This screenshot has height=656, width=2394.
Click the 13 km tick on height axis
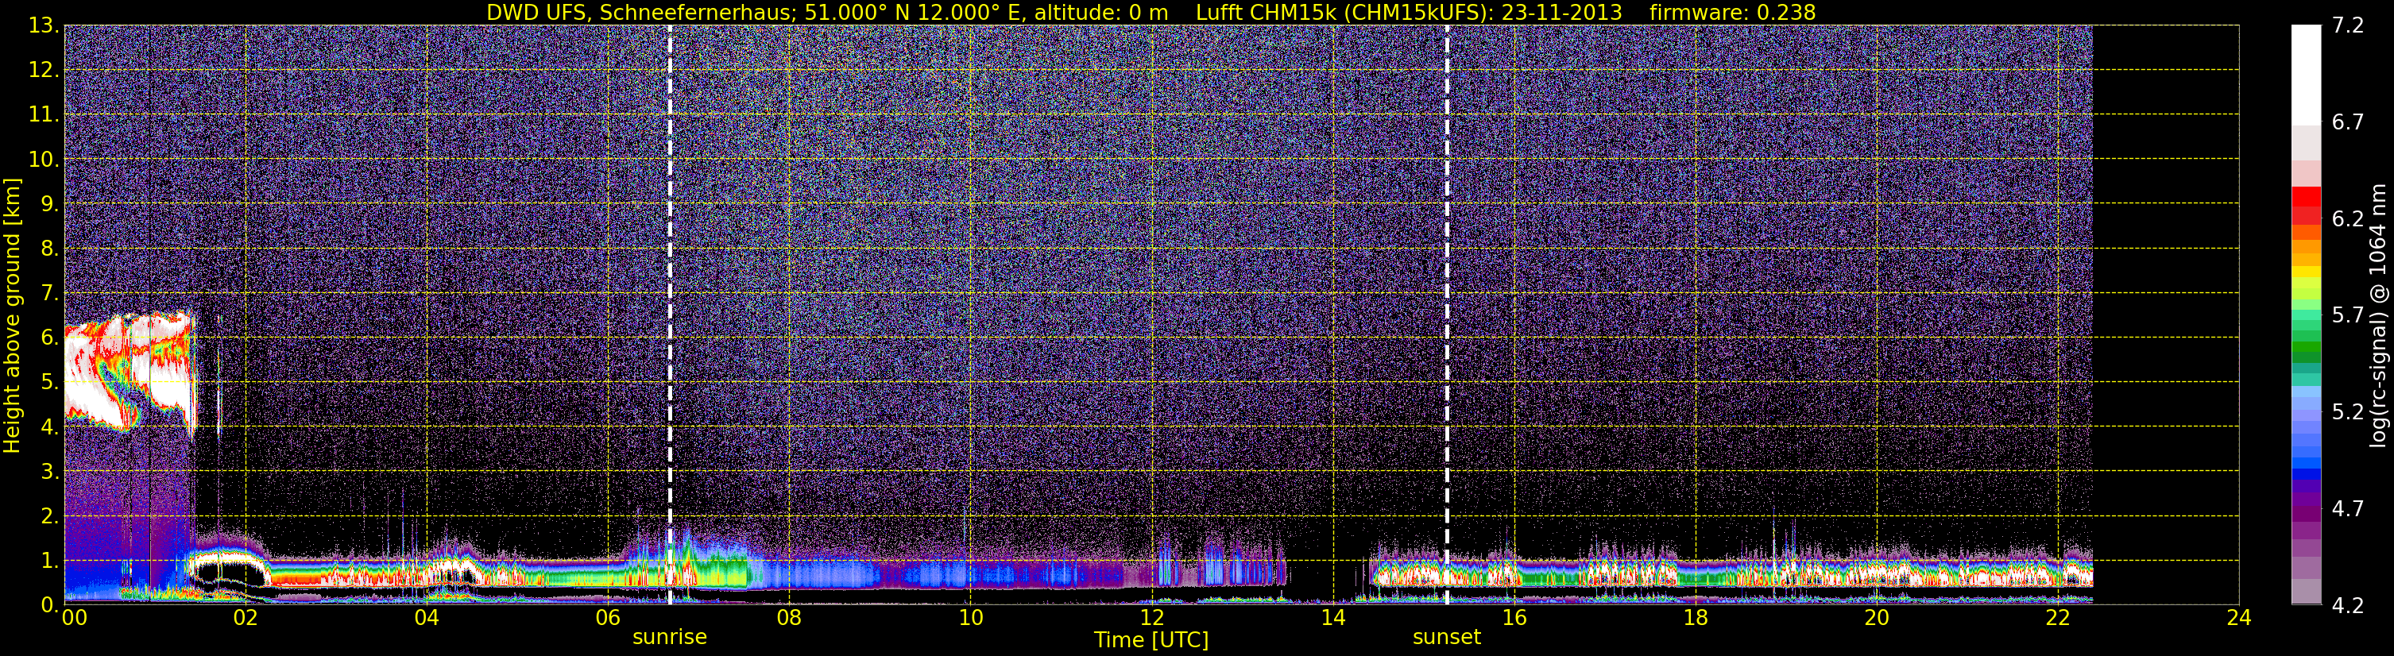click(x=42, y=25)
